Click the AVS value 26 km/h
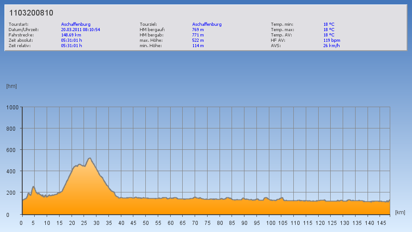Screen dimensions: 412x232 (x=332, y=46)
